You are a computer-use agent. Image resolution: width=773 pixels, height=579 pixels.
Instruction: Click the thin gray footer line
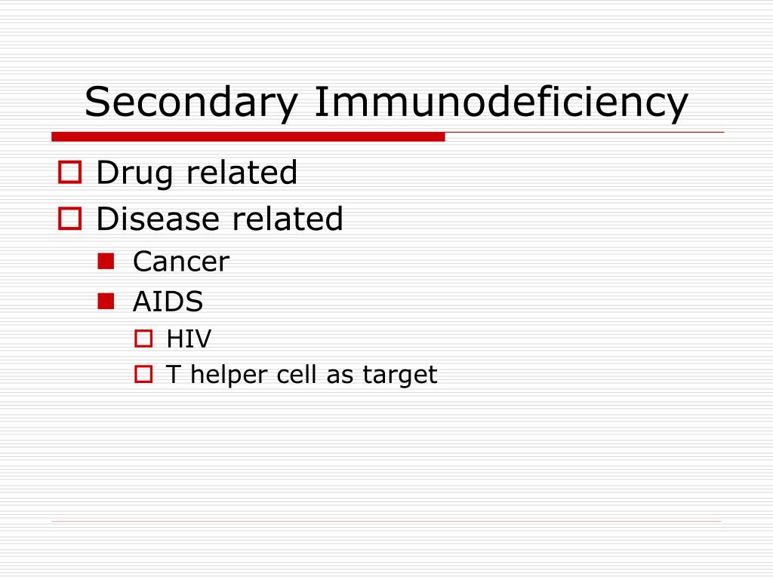pyautogui.click(x=386, y=521)
